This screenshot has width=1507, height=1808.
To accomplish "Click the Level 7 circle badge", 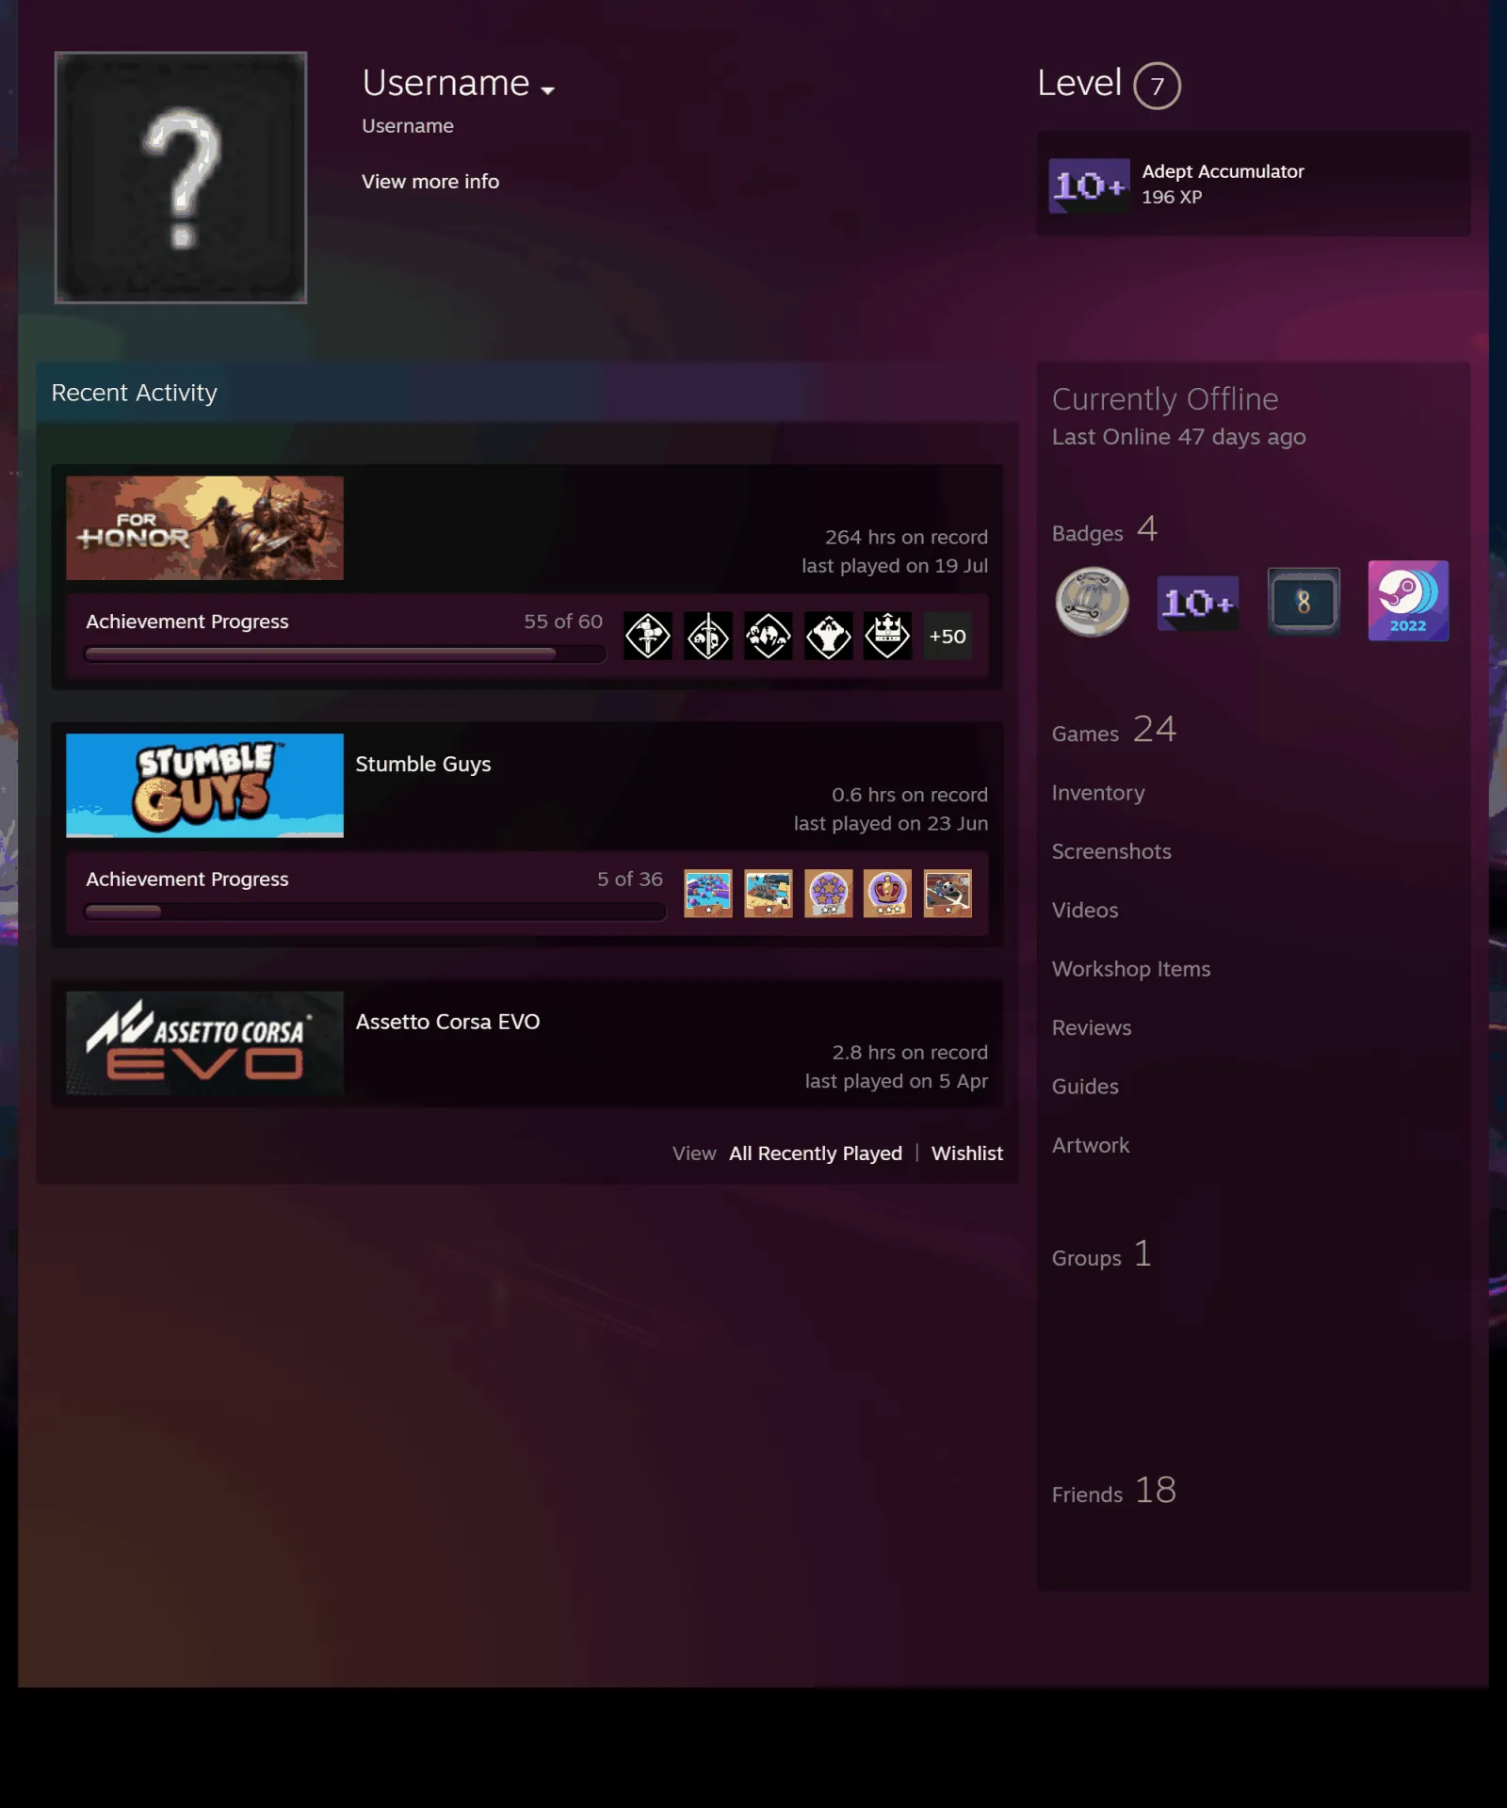I will 1157,86.
